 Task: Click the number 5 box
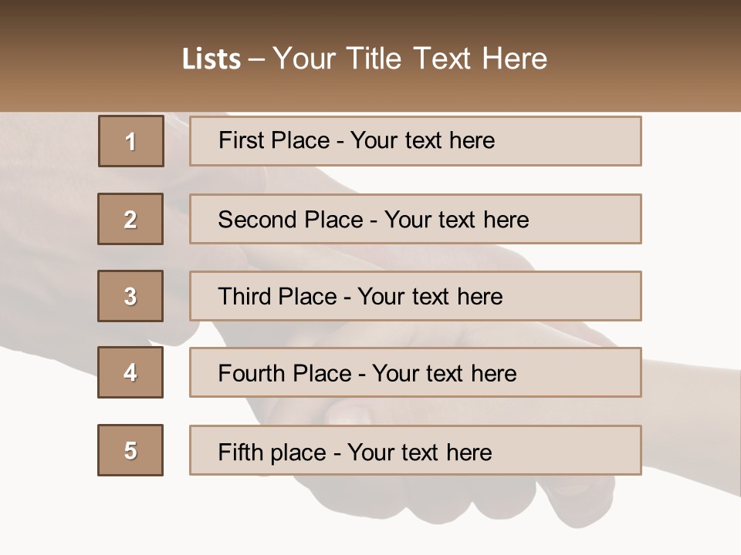point(130,450)
